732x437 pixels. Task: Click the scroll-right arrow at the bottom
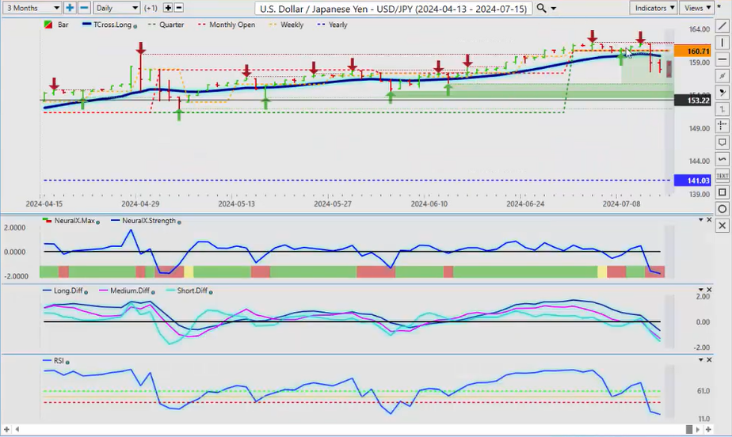click(x=699, y=429)
